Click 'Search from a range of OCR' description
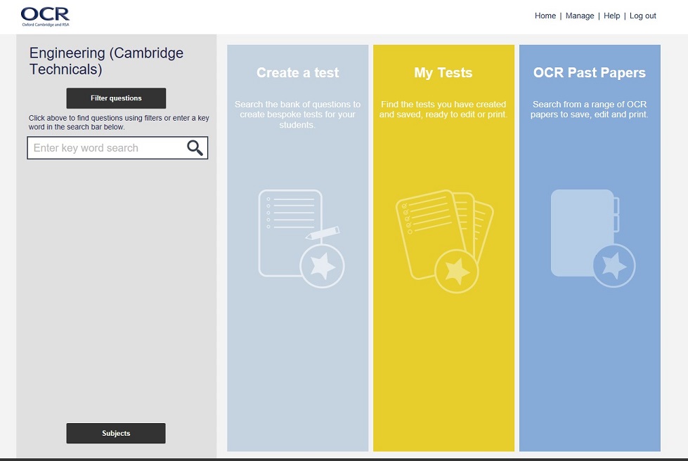 [590, 109]
